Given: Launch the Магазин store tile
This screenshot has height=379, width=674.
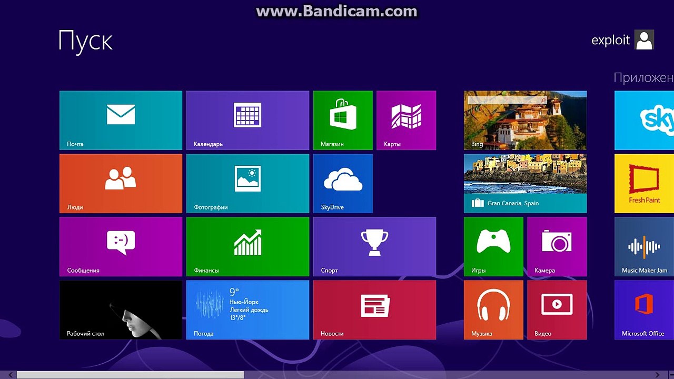Looking at the screenshot, I should (343, 121).
